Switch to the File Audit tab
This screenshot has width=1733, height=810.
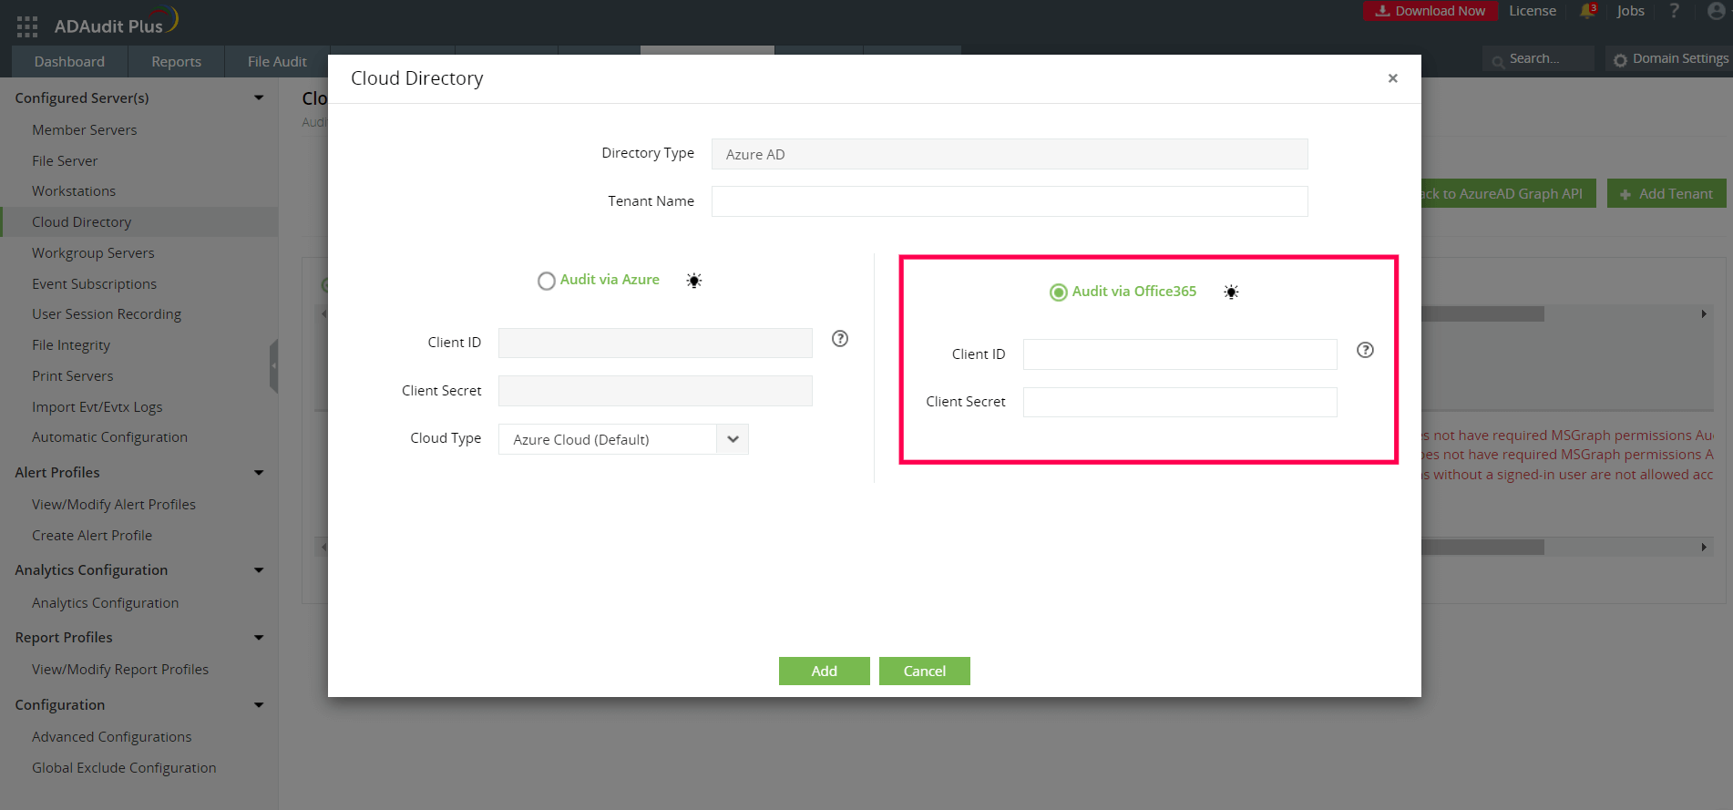(277, 61)
